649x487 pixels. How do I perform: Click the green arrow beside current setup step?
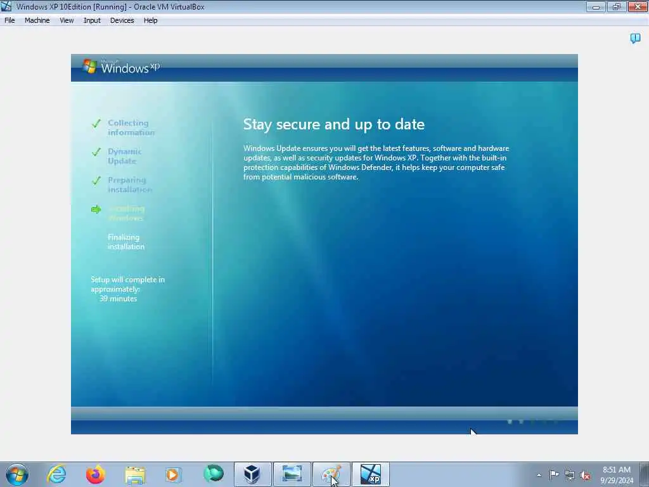tap(96, 209)
